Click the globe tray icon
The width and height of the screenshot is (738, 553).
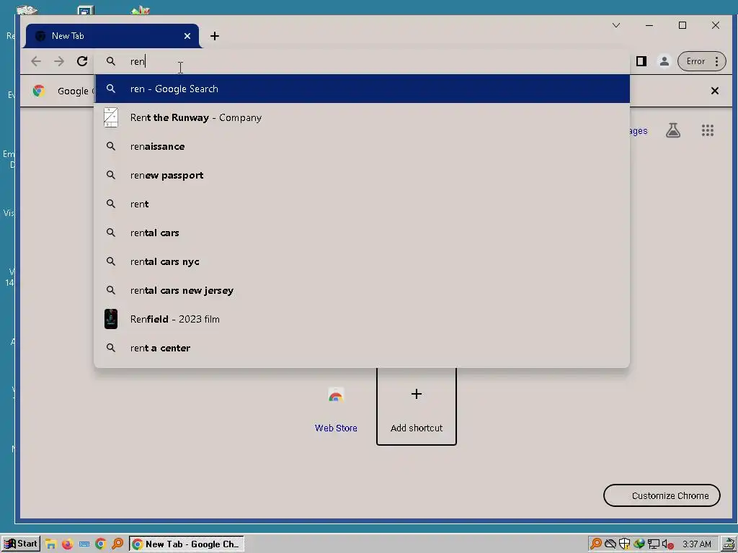[x=639, y=544]
